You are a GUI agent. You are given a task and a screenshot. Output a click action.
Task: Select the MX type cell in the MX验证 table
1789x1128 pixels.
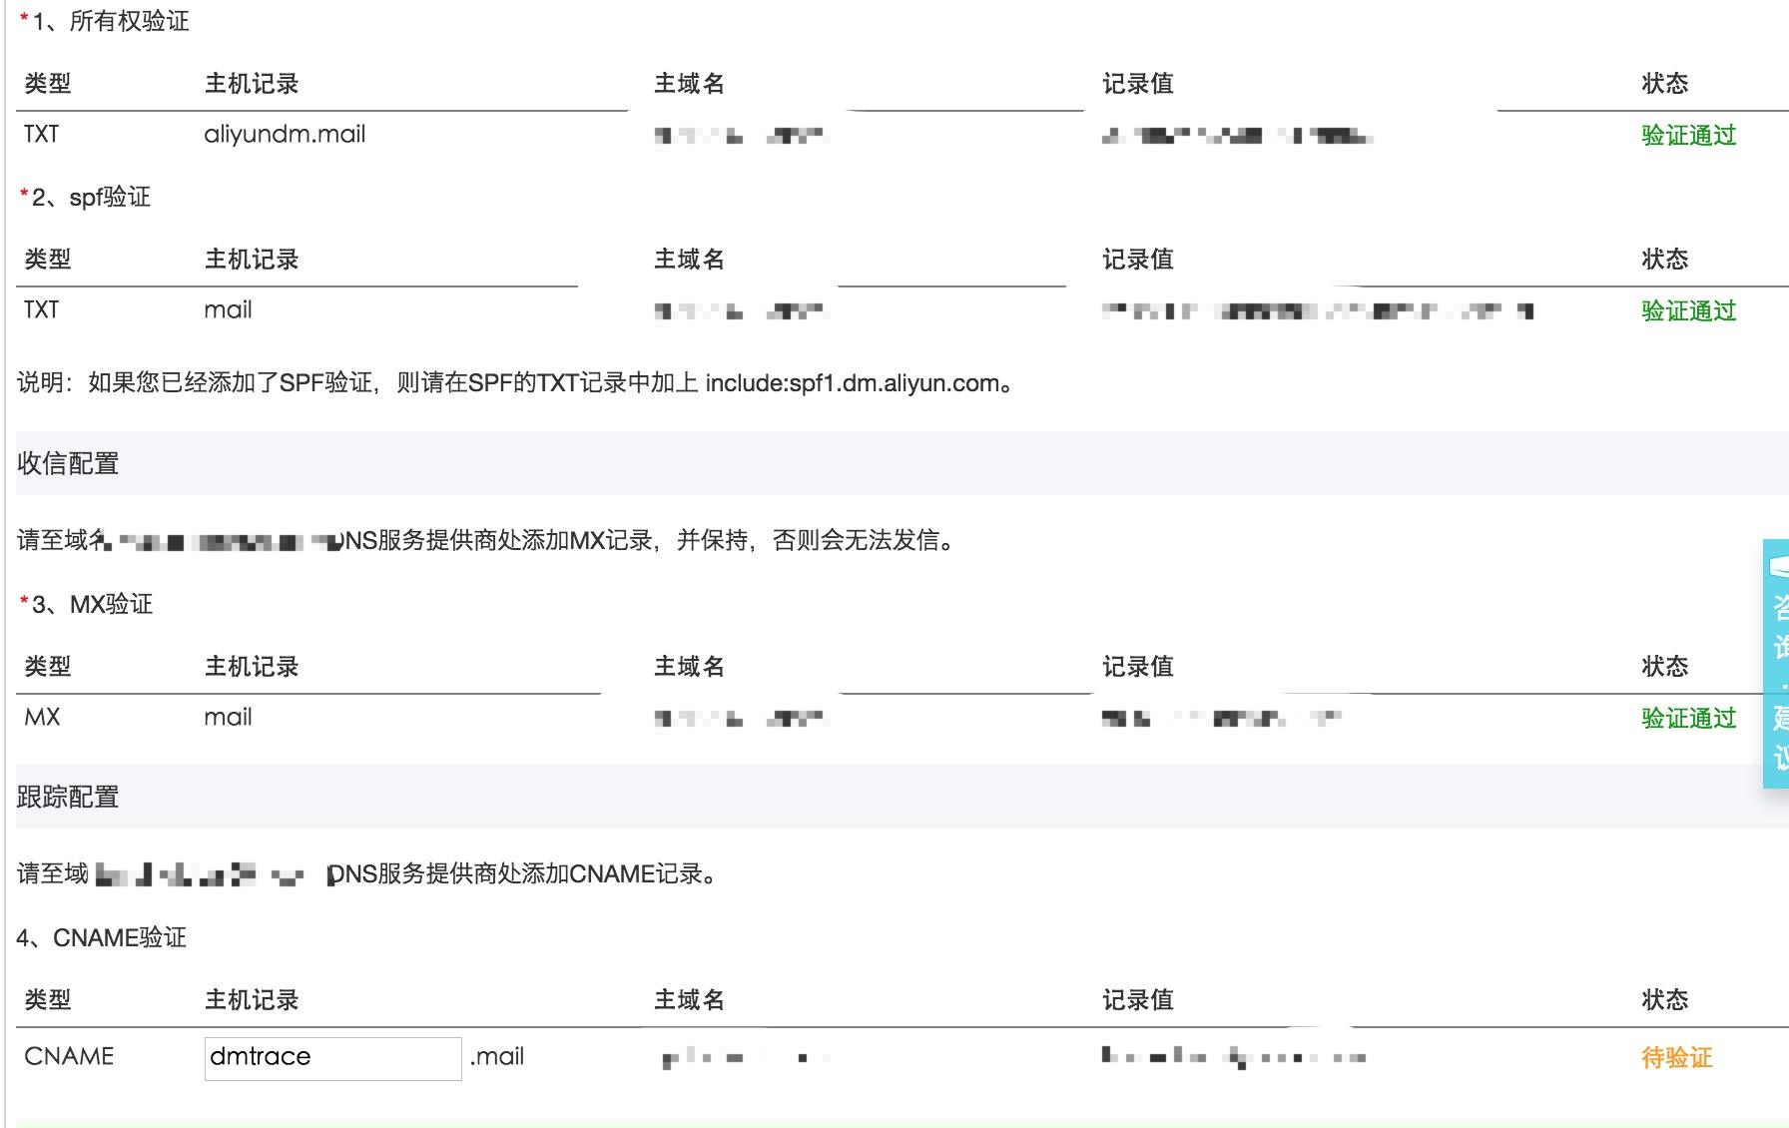[41, 717]
